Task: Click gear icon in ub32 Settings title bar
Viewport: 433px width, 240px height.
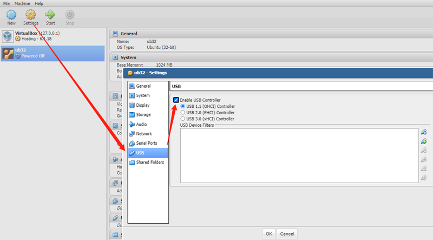Action: pyautogui.click(x=130, y=73)
